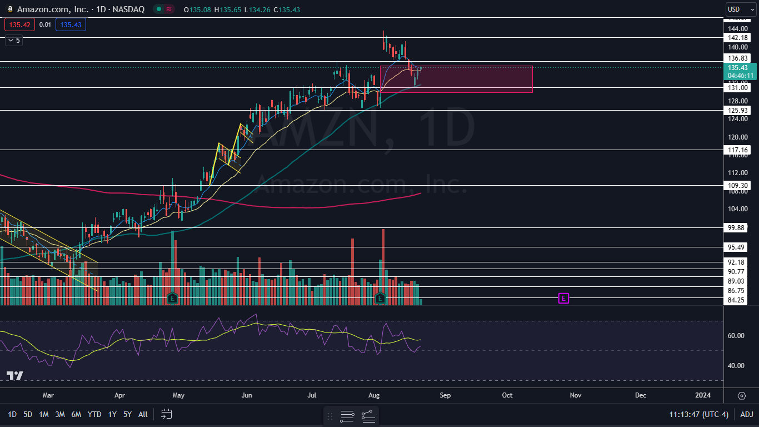Show the All time range
Image resolution: width=759 pixels, height=427 pixels.
(143, 414)
